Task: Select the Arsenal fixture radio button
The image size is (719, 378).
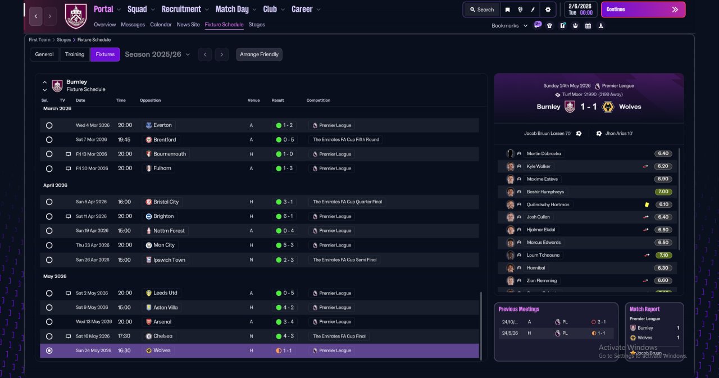Action: pyautogui.click(x=49, y=322)
